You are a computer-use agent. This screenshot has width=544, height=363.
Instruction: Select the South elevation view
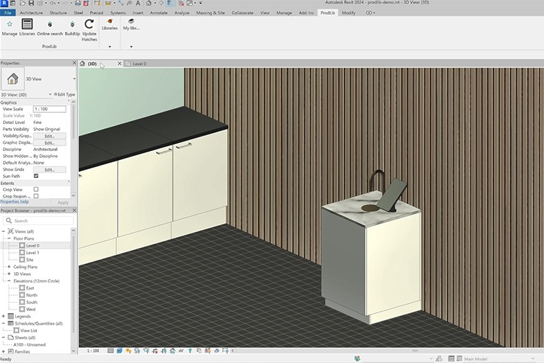tap(32, 302)
